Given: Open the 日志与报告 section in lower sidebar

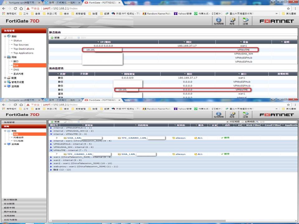Looking at the screenshot, I should point(24,220).
